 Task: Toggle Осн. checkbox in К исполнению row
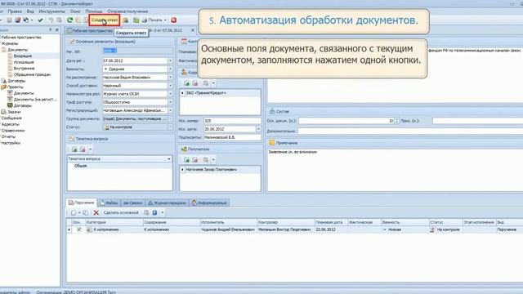pos(78,229)
